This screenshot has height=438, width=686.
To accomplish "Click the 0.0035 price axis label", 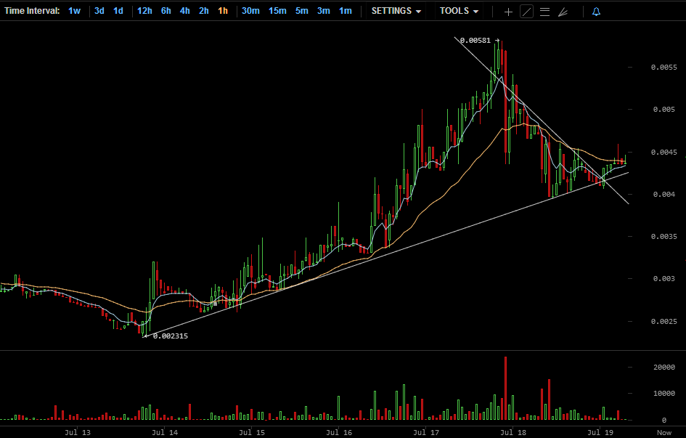I will click(663, 237).
